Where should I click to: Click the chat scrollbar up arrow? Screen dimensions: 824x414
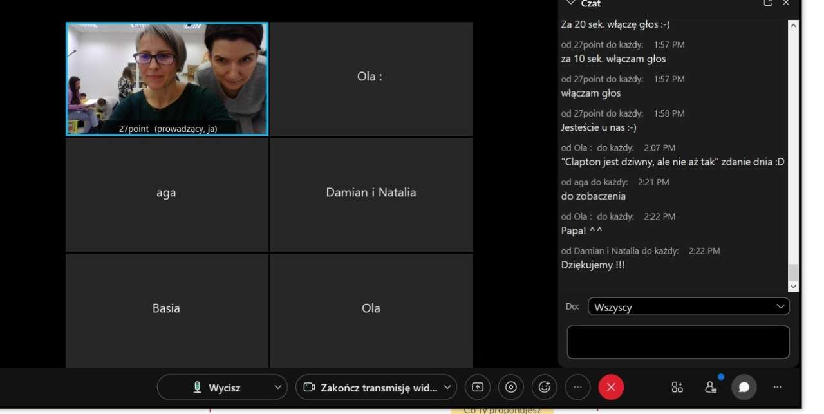point(793,26)
